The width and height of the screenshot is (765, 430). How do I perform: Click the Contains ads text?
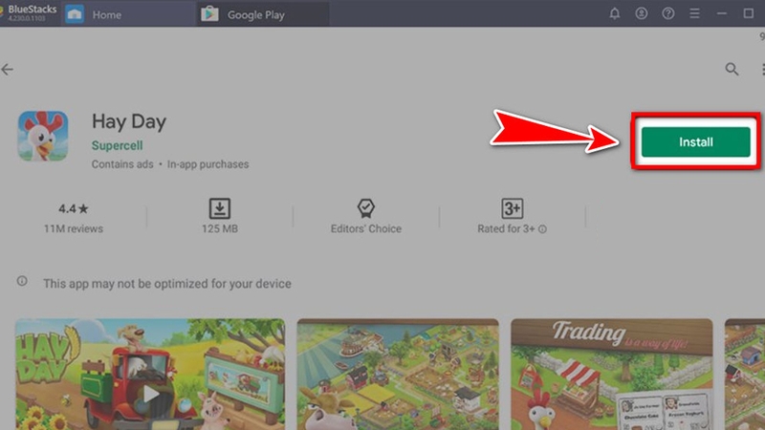coord(122,164)
